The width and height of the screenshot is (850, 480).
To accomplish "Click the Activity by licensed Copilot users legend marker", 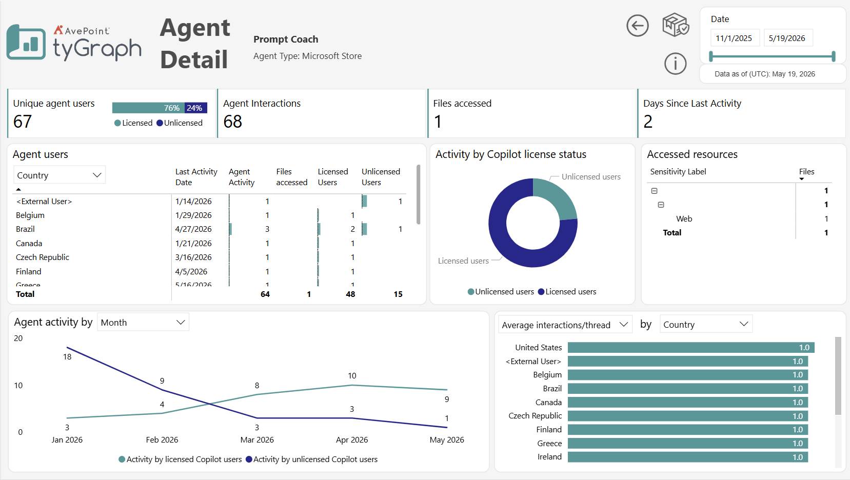I will (122, 459).
